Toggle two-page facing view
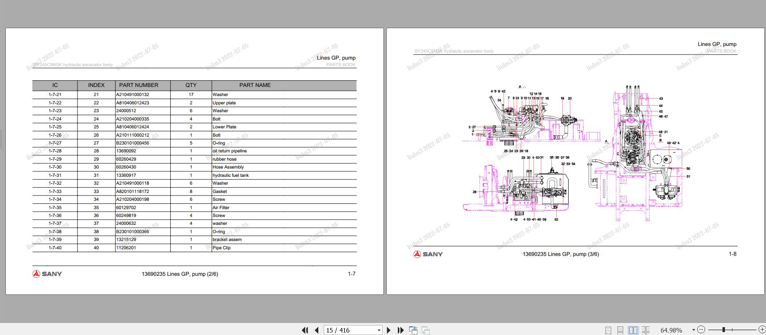Viewport: 766px width, 335px height. tap(633, 330)
